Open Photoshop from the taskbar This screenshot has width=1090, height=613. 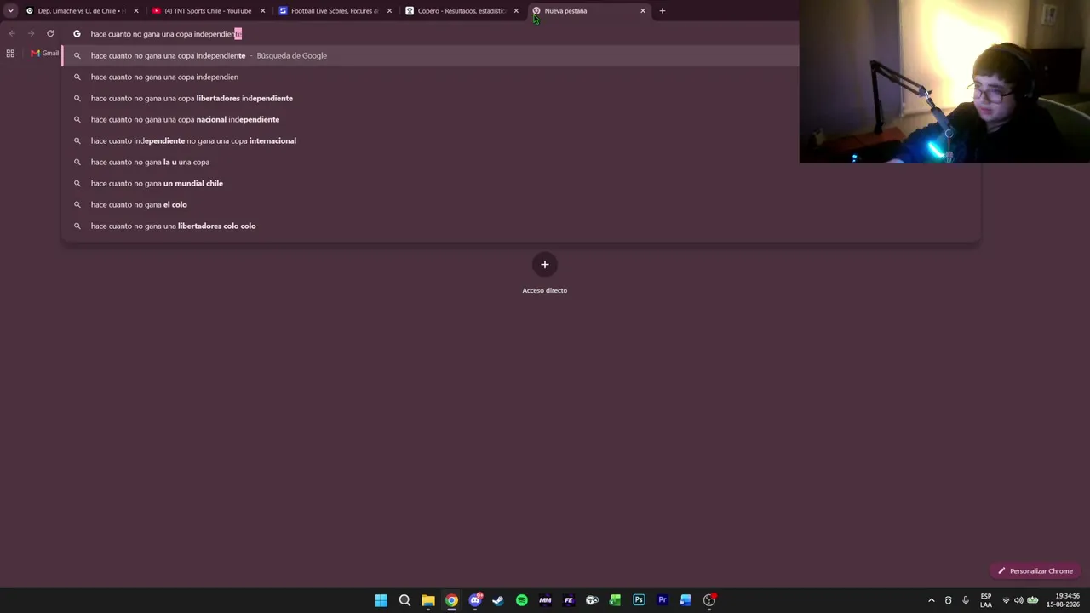pos(639,600)
